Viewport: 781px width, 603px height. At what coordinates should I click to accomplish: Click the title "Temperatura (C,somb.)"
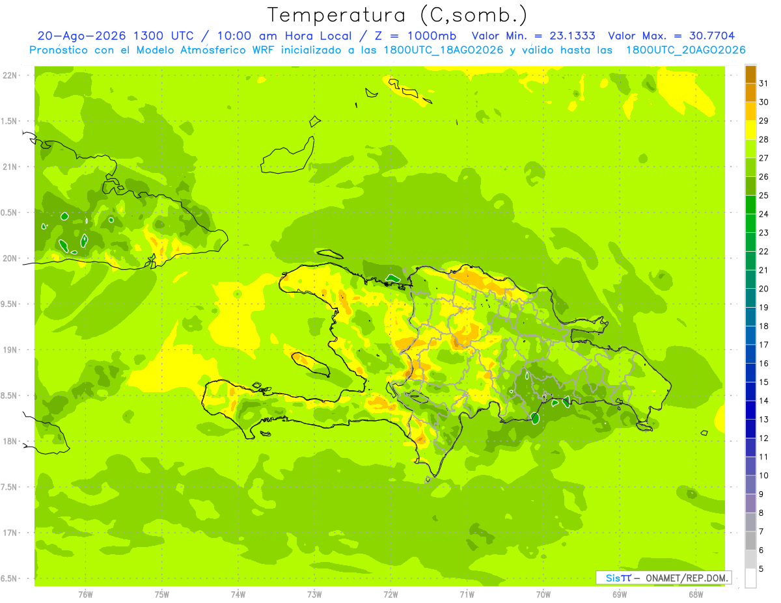(397, 15)
